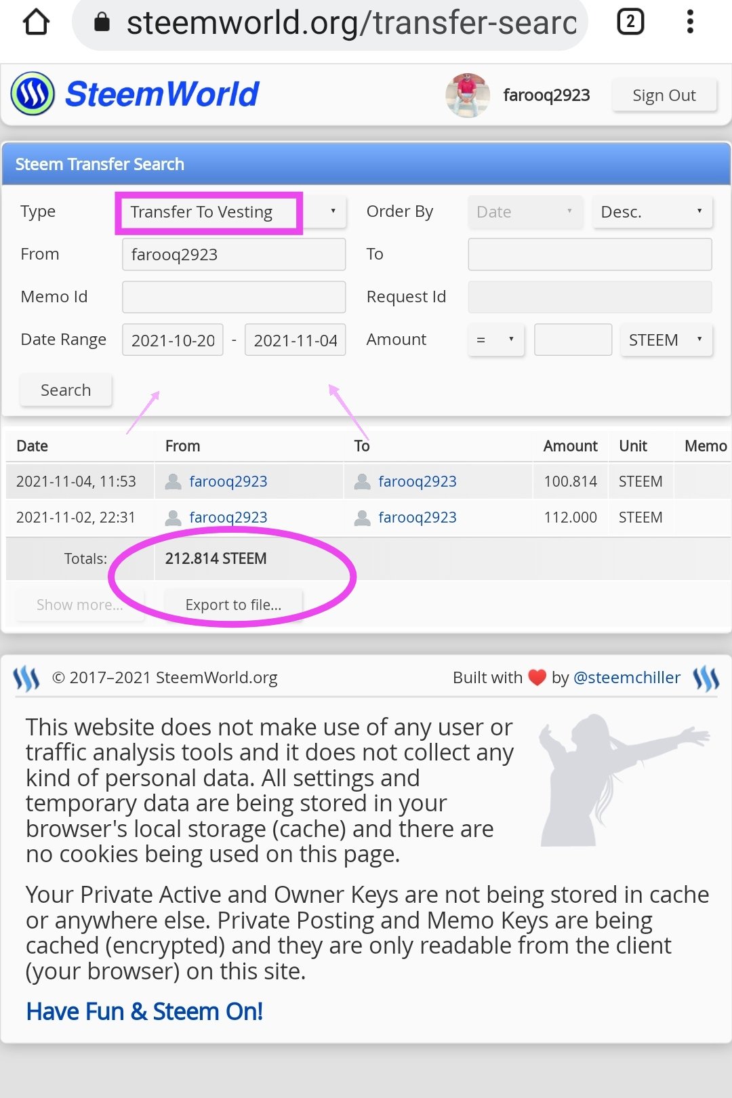Focus the empty To input field
The width and height of the screenshot is (732, 1098).
[590, 255]
